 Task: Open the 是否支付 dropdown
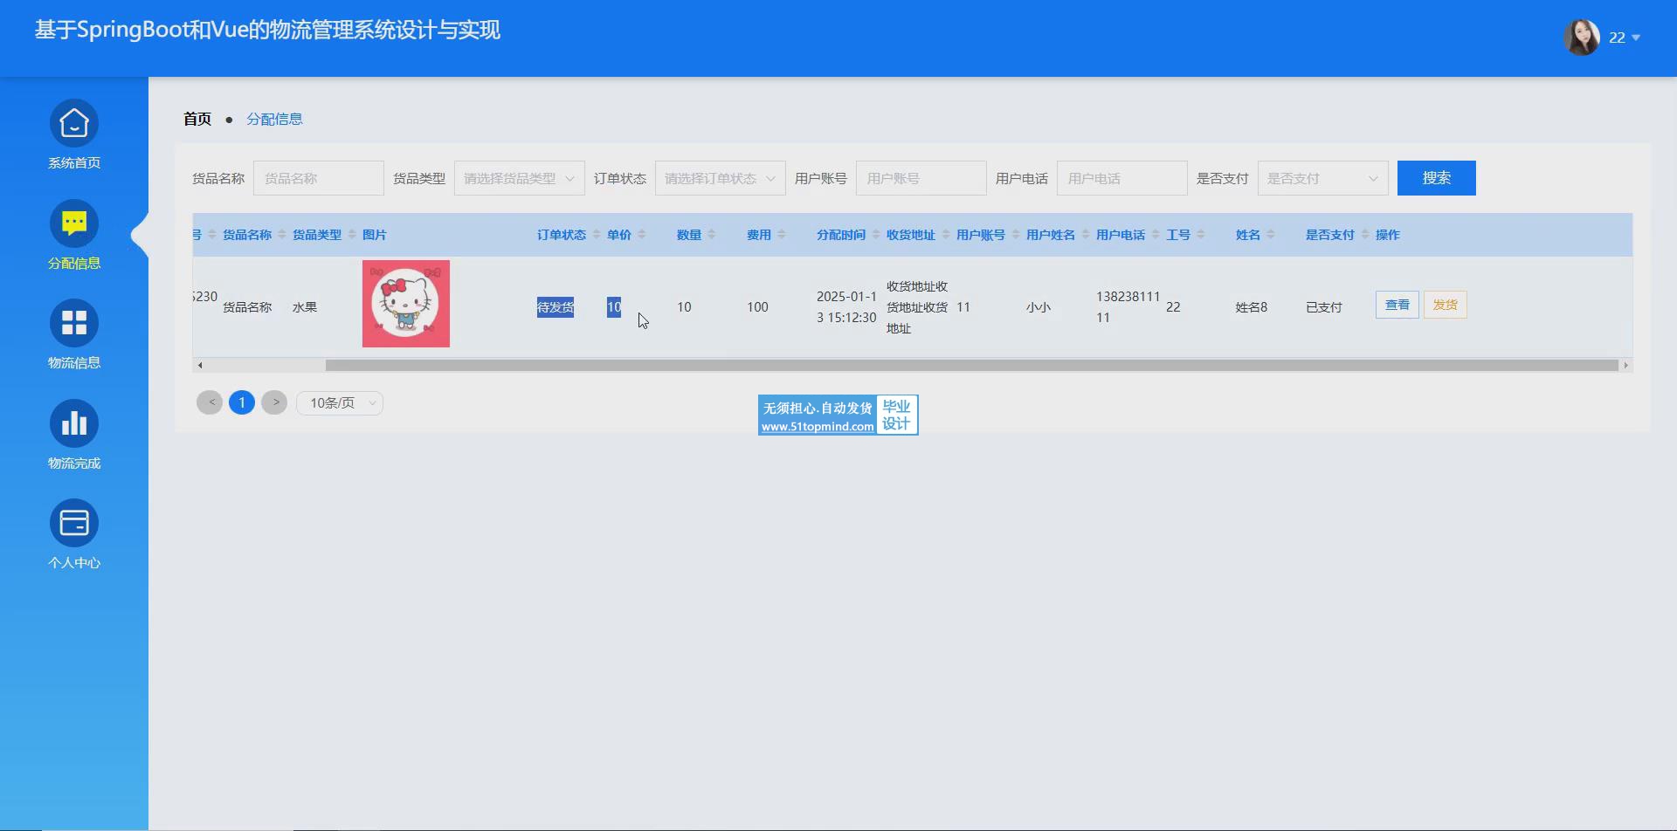click(1322, 178)
